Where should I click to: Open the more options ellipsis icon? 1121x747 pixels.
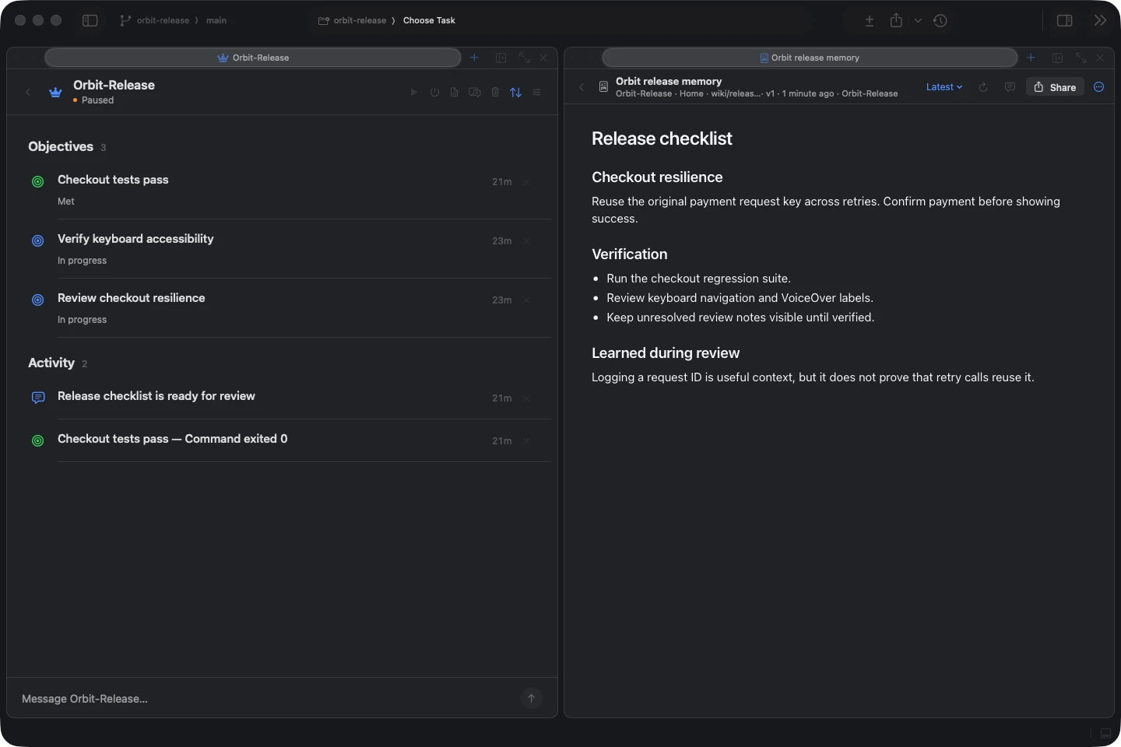(1099, 87)
